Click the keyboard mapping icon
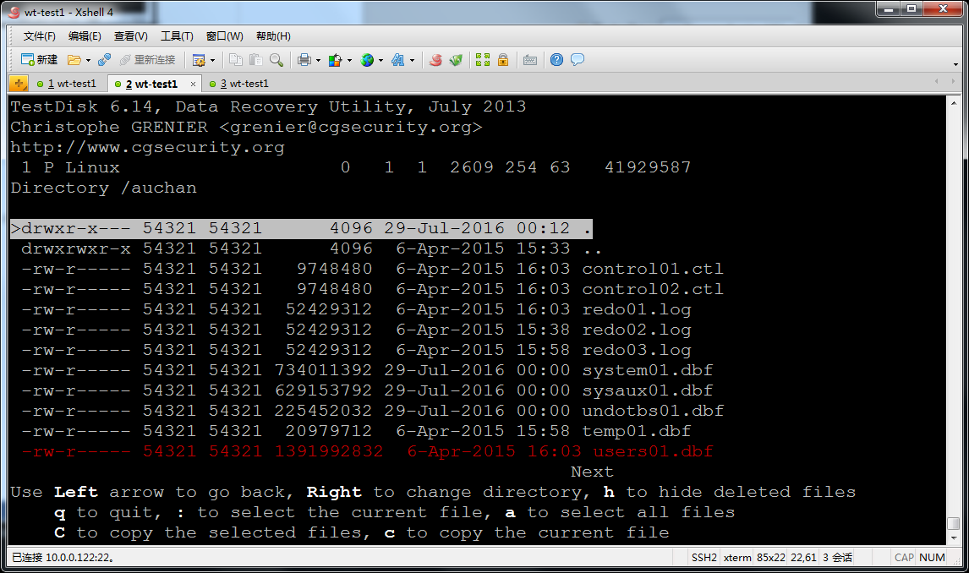The image size is (969, 573). (529, 60)
